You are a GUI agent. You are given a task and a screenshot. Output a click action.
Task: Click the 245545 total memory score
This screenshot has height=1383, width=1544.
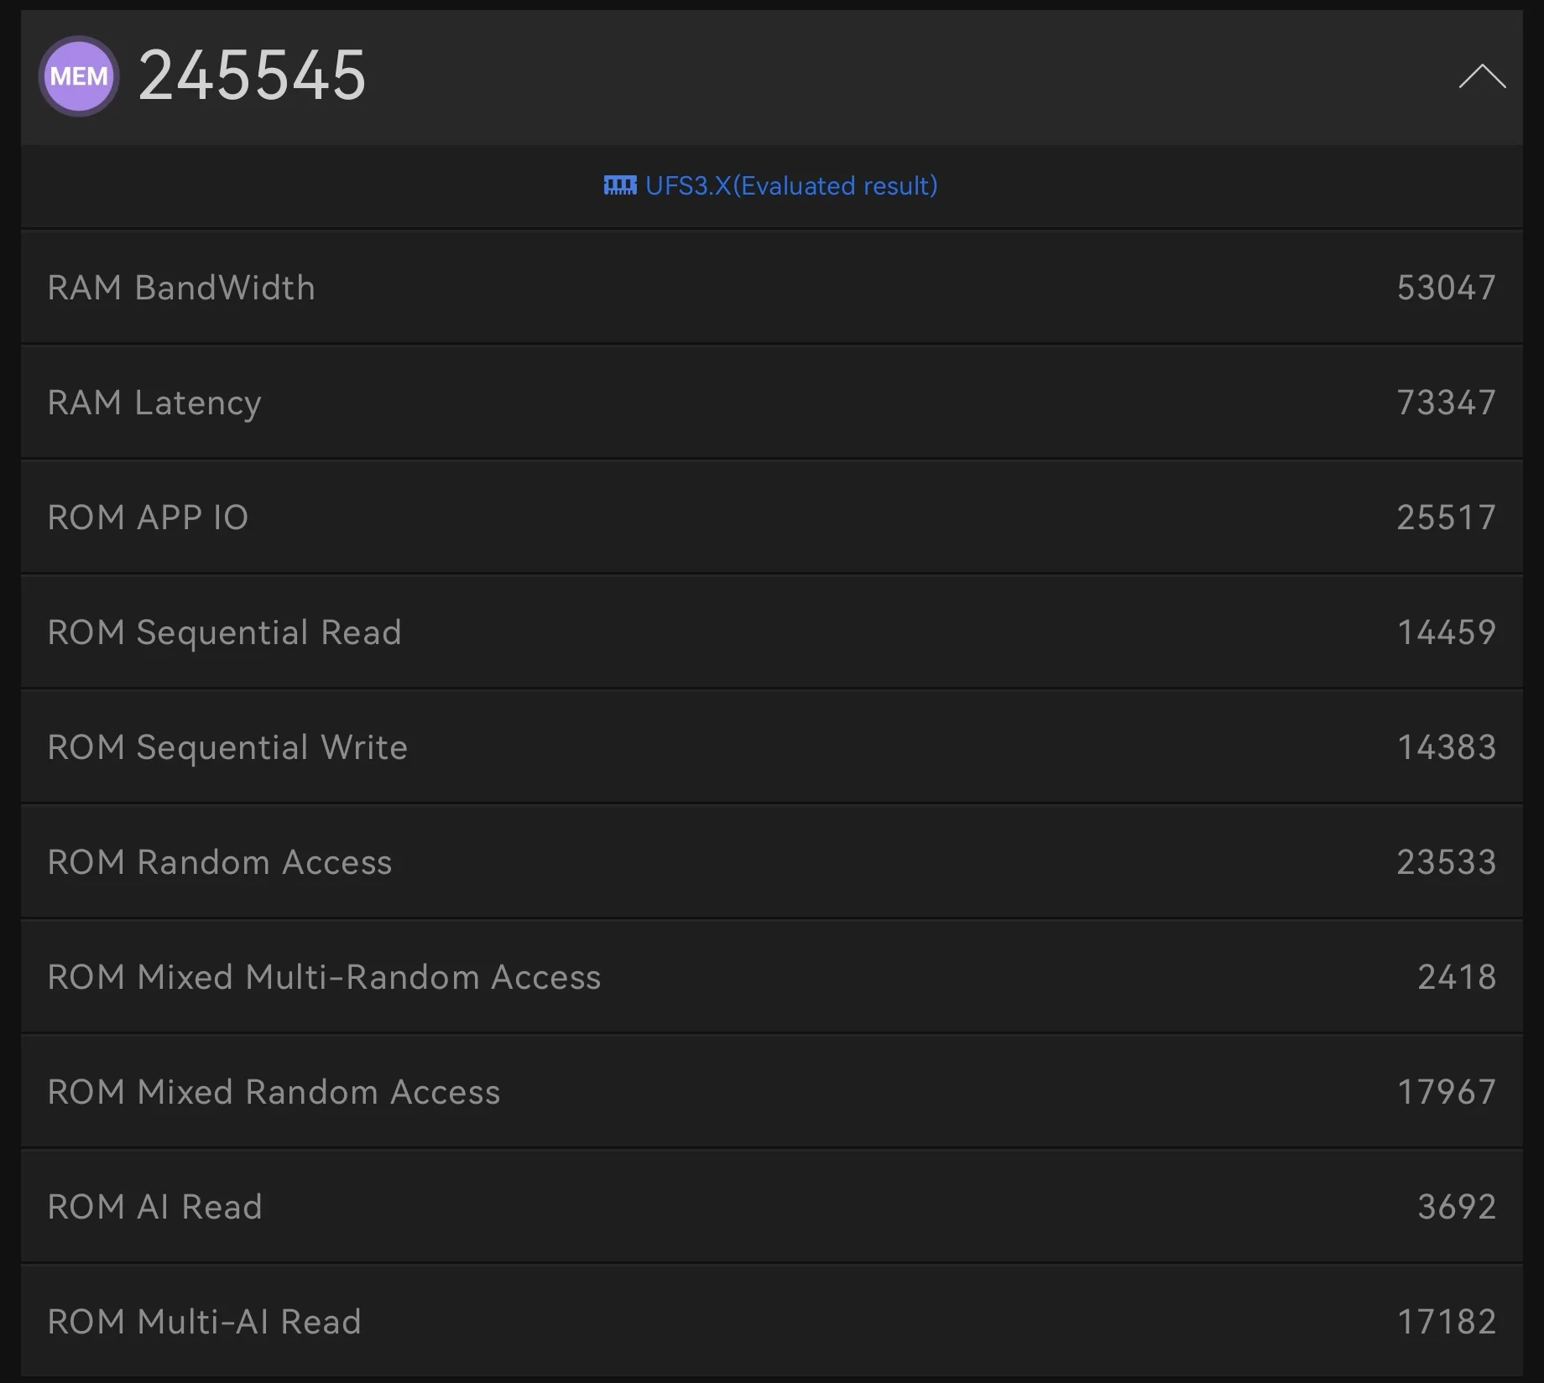click(x=252, y=76)
